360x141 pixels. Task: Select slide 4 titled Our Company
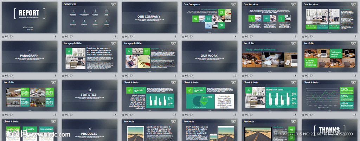(x=210, y=18)
